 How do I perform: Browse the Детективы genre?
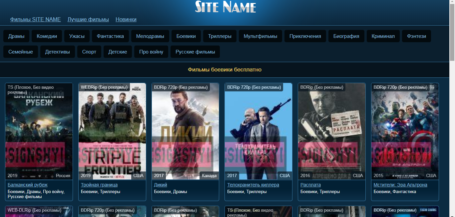coord(58,52)
